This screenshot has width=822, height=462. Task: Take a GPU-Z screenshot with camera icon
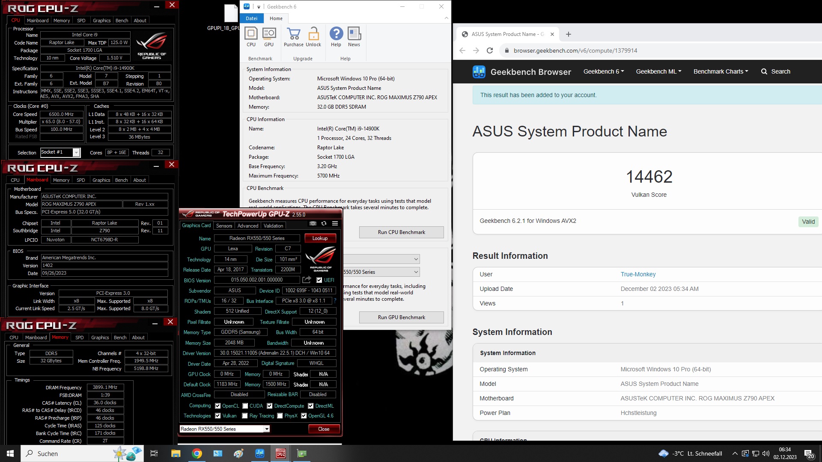[x=313, y=223]
